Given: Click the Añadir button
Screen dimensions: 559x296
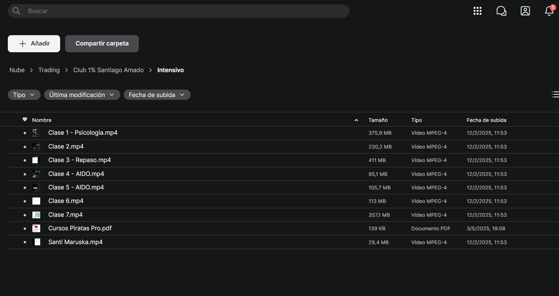Looking at the screenshot, I should point(34,44).
